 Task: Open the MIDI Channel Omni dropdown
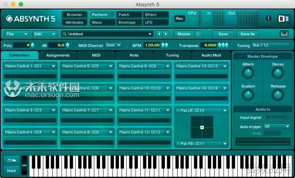click(113, 45)
